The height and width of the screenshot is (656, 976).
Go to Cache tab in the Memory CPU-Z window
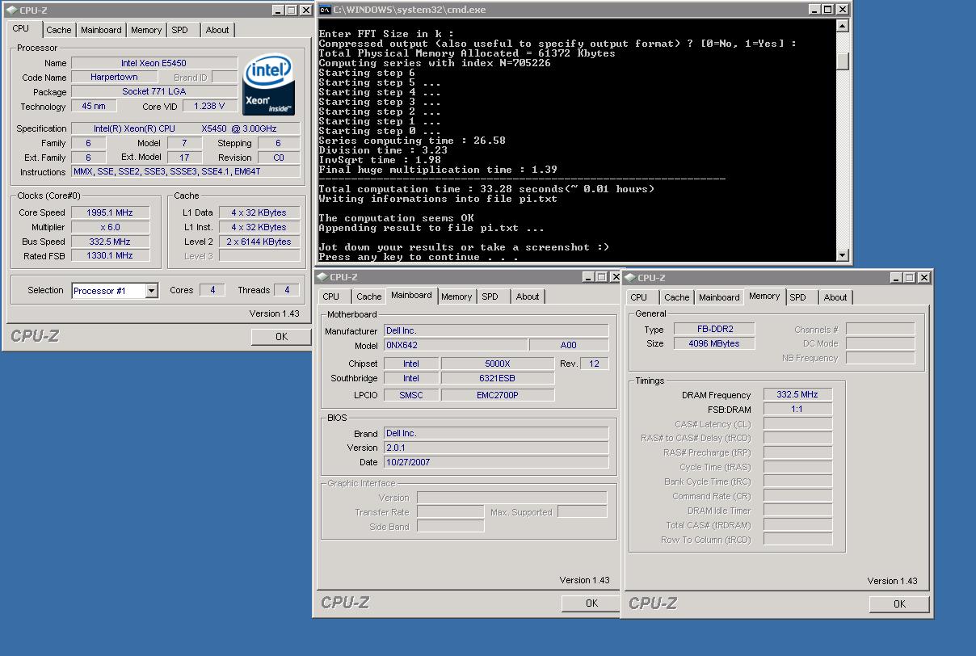676,297
